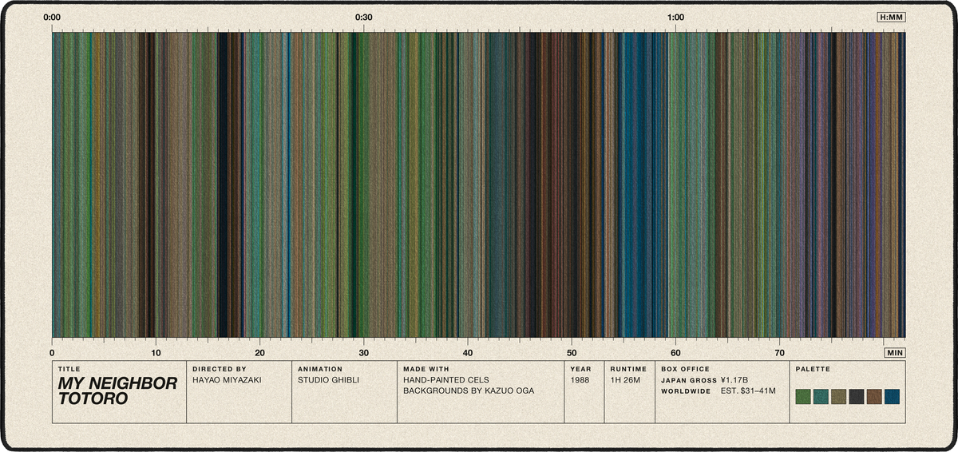Click BACKGROUNDS BY KAZUO OGA text
Screen dimensions: 958x452
[x=469, y=391]
